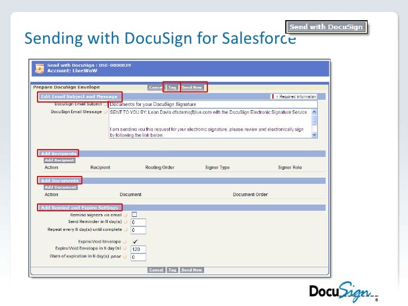This screenshot has height=306, width=408.
Task: Click the Recipient column header
Action: 100,168
